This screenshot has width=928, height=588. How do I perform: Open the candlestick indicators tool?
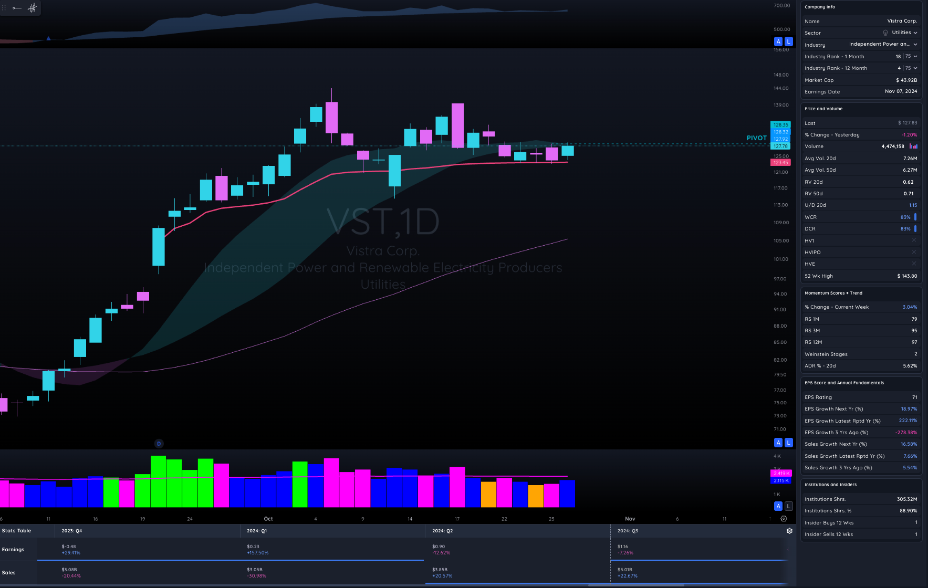[x=33, y=8]
